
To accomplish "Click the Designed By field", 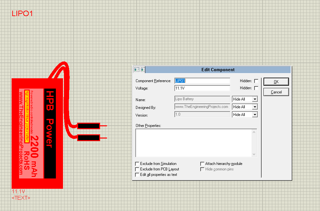I will pyautogui.click(x=202, y=107).
